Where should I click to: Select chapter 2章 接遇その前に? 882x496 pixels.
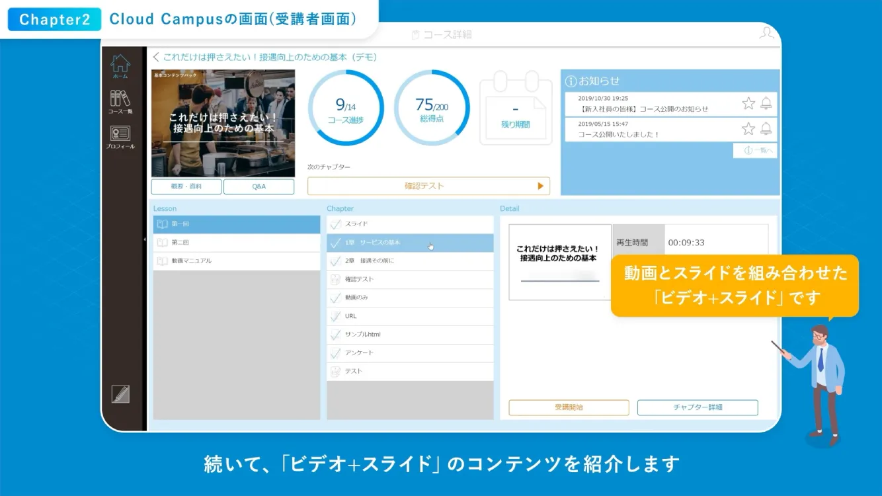tap(410, 261)
